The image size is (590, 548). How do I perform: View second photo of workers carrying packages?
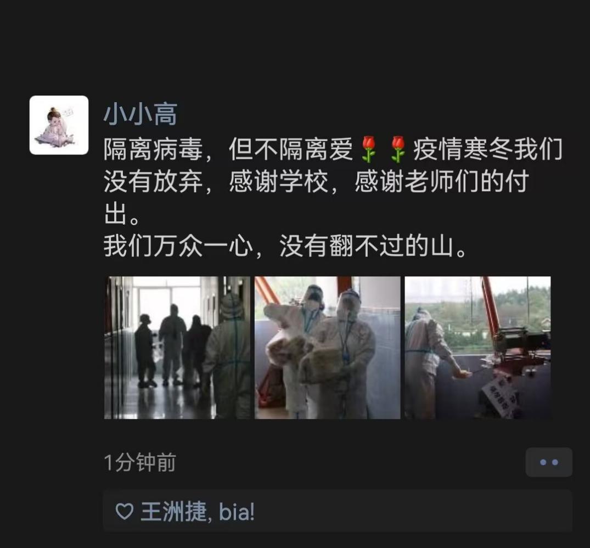(327, 348)
